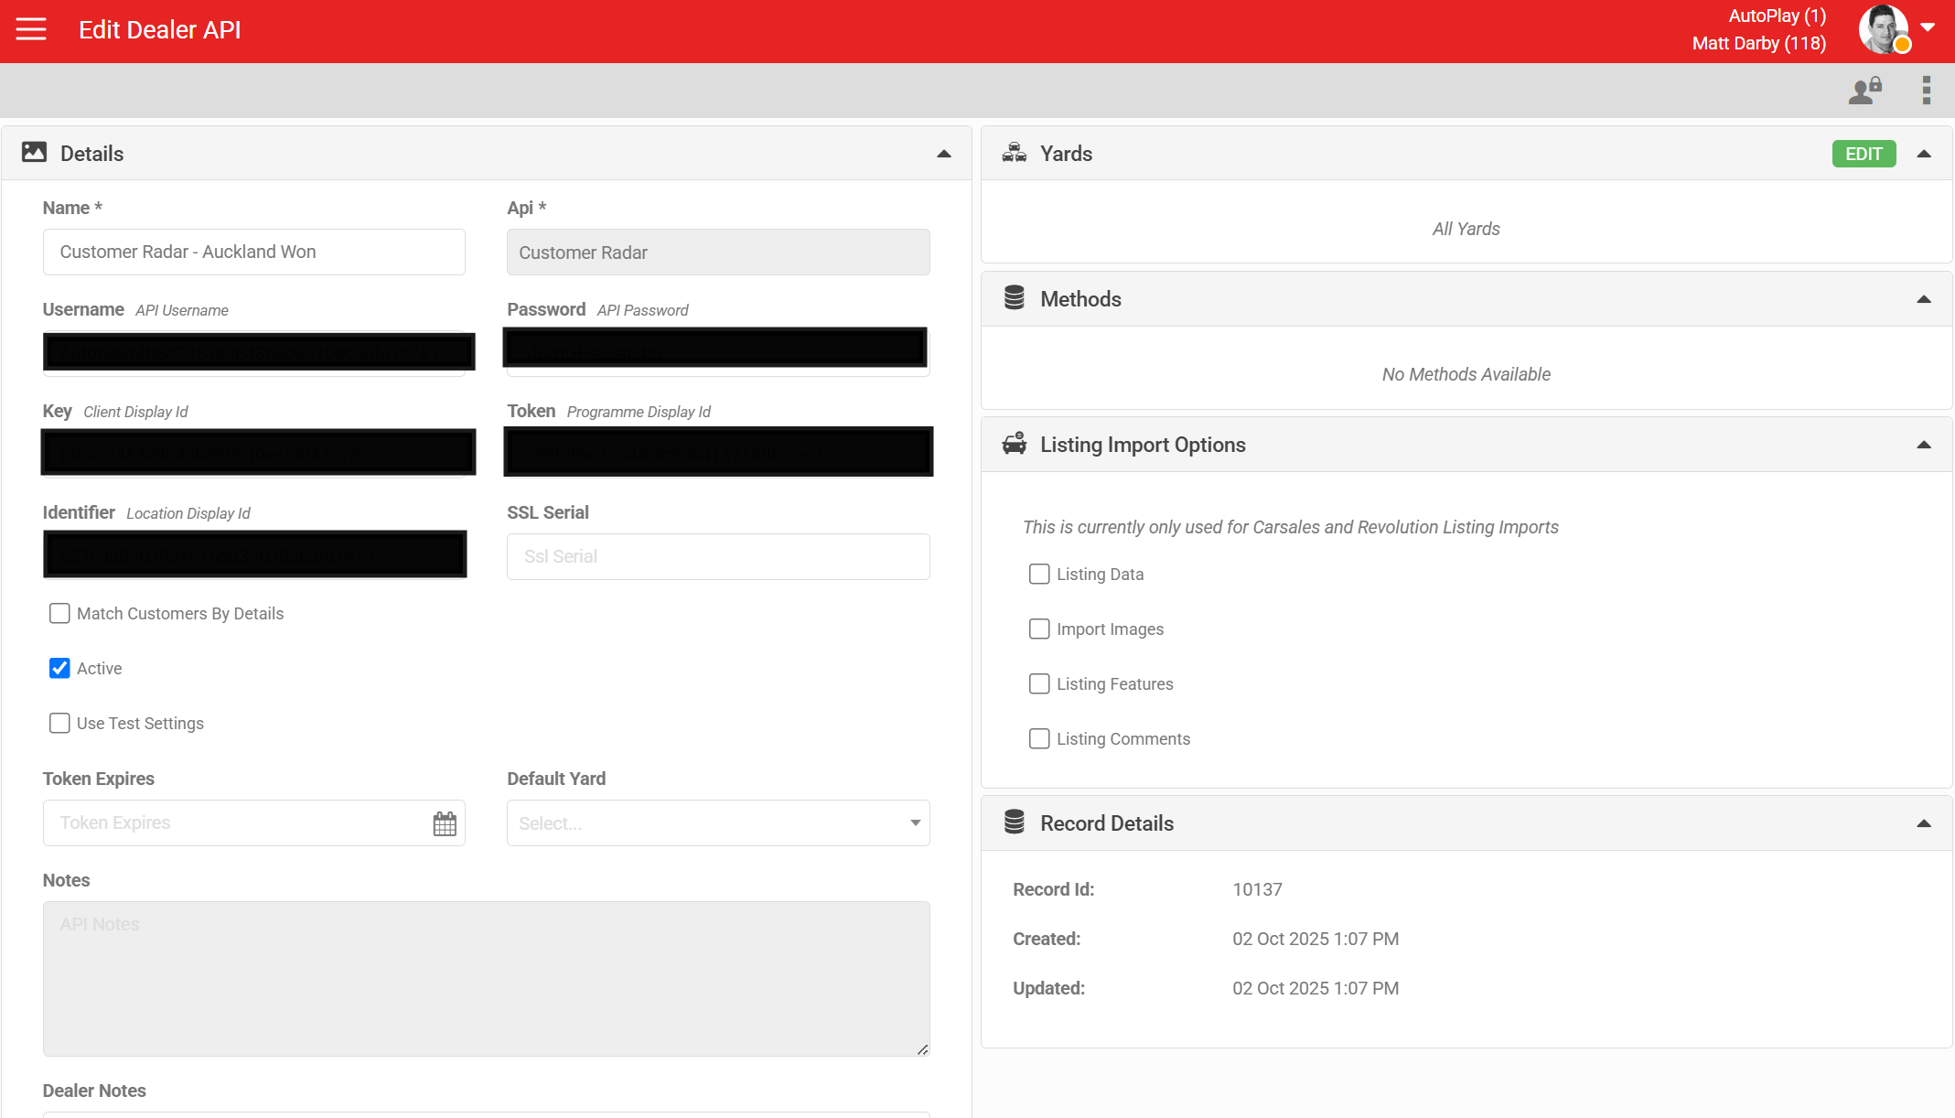Collapse the Listing Import Options panel
Image resolution: width=1955 pixels, height=1118 pixels.
pyautogui.click(x=1924, y=445)
